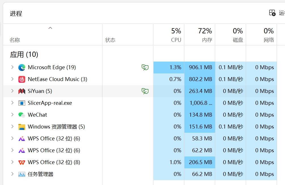Expand the Microsoft Edge process group
The height and width of the screenshot is (185, 285).
(12, 67)
